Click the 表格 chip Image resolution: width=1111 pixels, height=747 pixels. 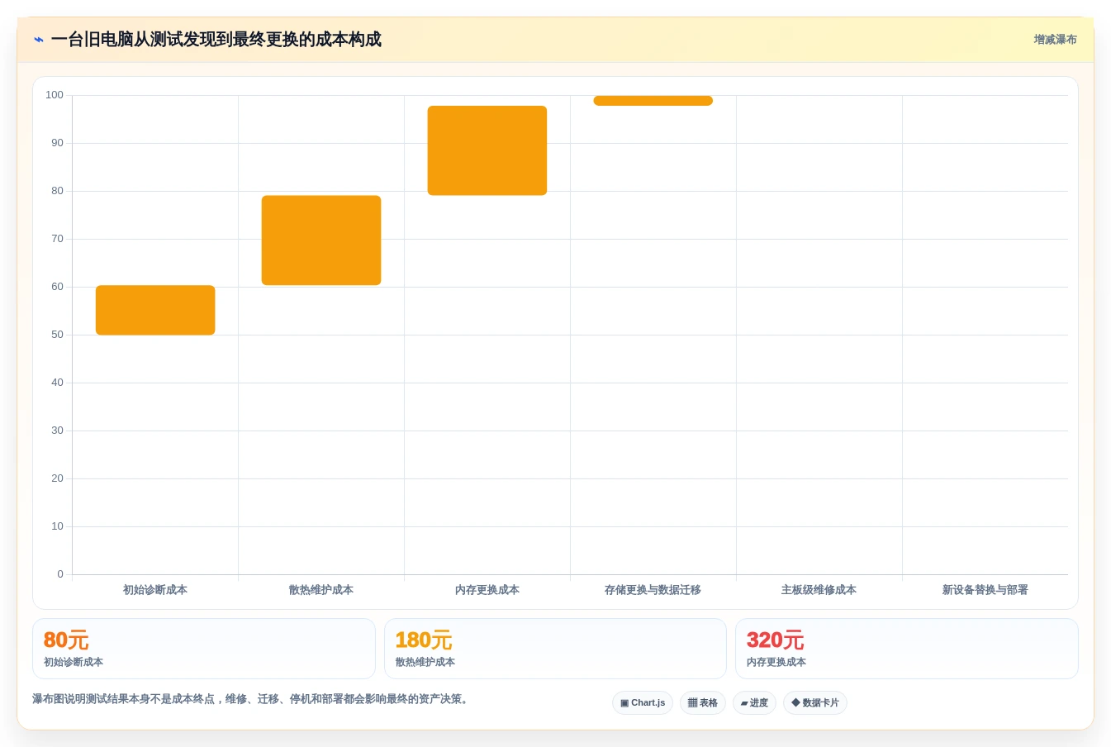703,702
